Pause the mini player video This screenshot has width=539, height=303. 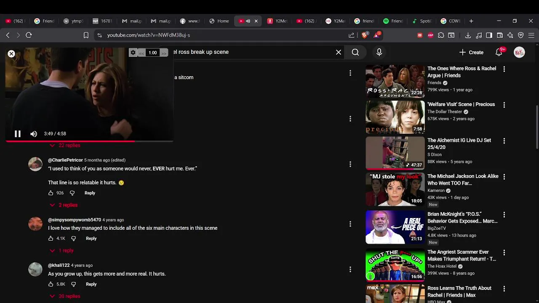17,134
